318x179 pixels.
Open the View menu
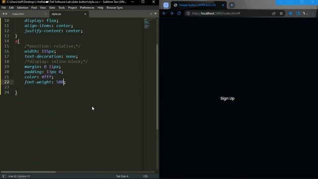click(43, 8)
